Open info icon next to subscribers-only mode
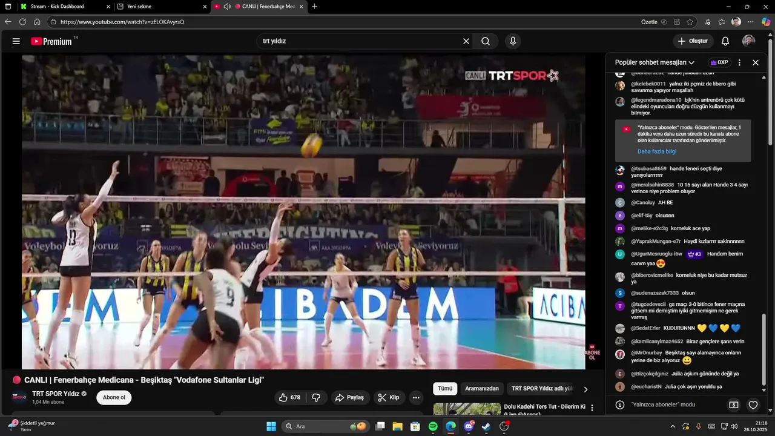Screen dimensions: 775x436 [x=620, y=405]
